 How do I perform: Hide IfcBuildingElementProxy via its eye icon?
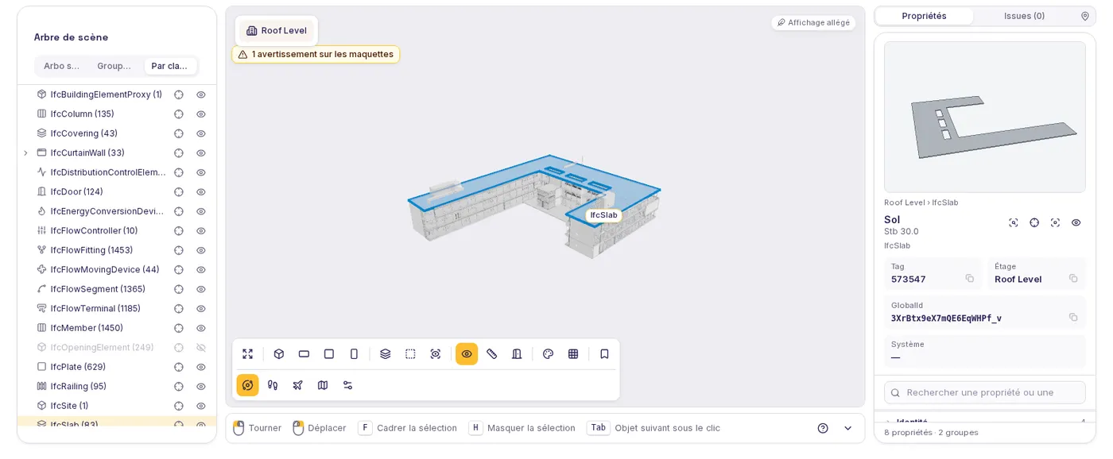pos(201,94)
